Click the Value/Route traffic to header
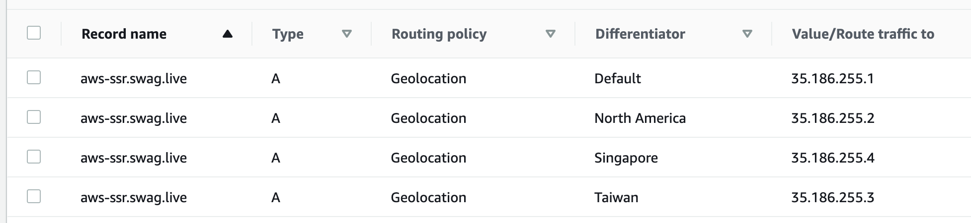This screenshot has width=971, height=223. tap(863, 34)
